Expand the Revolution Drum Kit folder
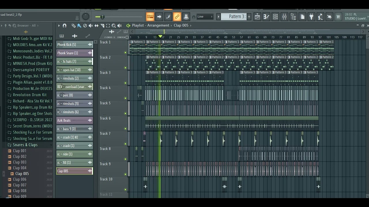Image resolution: width=369 pixels, height=207 pixels. [x=30, y=95]
